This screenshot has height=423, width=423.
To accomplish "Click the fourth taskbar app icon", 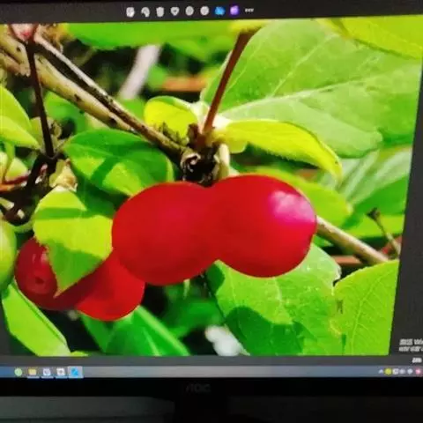I will point(61,372).
